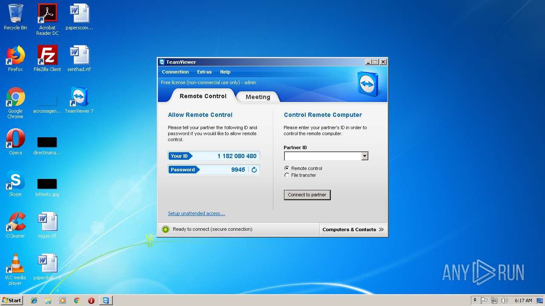Open Setup unattended access link
Image resolution: width=545 pixels, height=306 pixels.
(x=196, y=213)
